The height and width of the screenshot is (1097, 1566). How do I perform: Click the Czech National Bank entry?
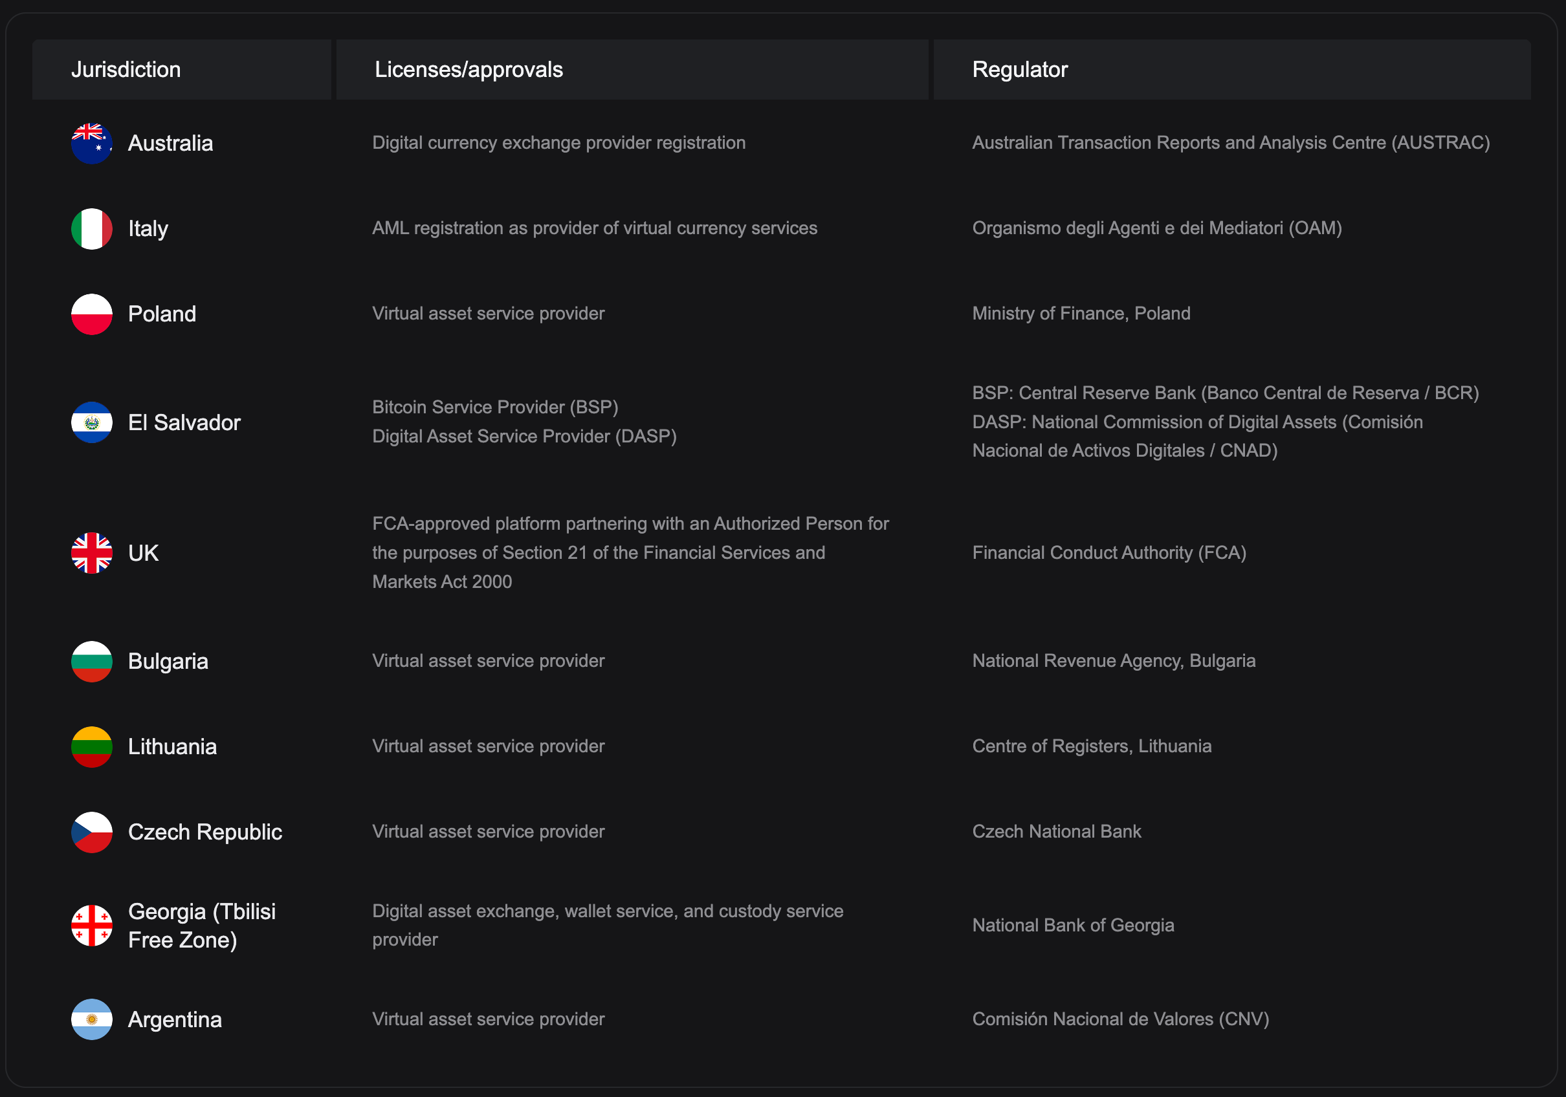tap(1056, 831)
